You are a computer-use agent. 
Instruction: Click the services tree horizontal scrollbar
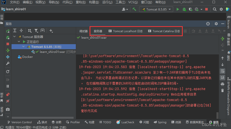(x=43, y=118)
